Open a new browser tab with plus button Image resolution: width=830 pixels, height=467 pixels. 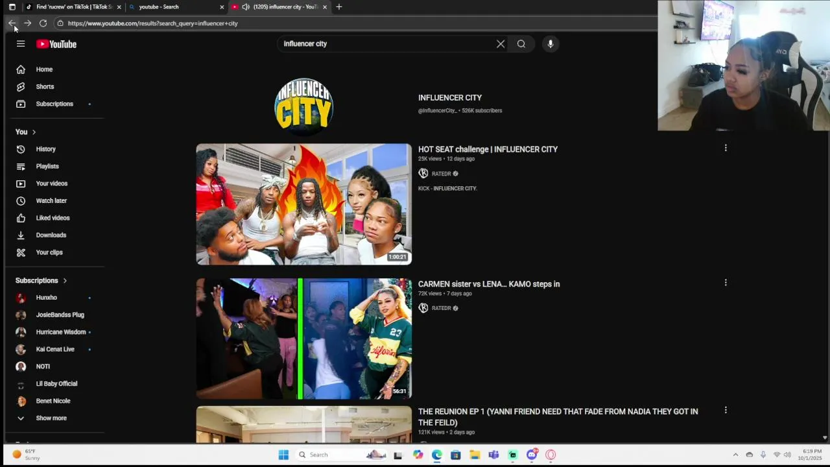[338, 7]
